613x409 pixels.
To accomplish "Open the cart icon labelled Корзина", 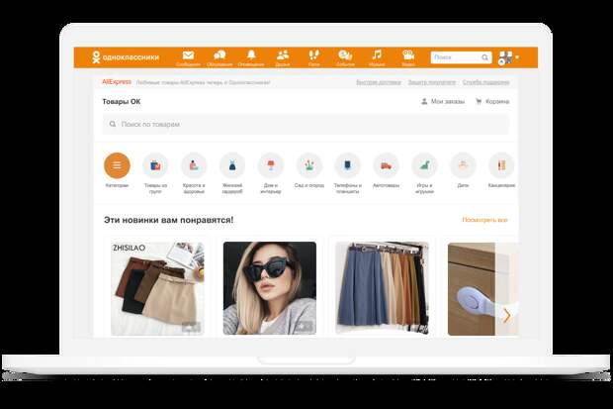I will 479,101.
